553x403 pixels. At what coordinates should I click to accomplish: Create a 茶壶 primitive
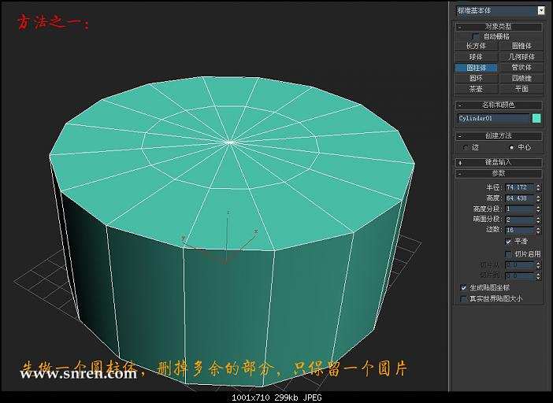476,89
